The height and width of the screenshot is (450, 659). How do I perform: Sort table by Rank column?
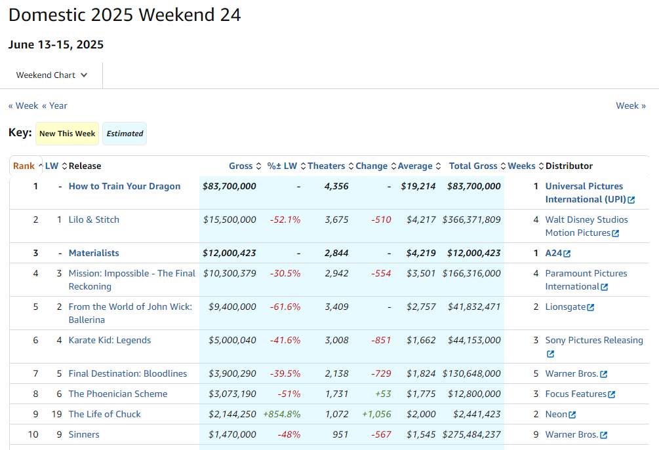[28, 166]
